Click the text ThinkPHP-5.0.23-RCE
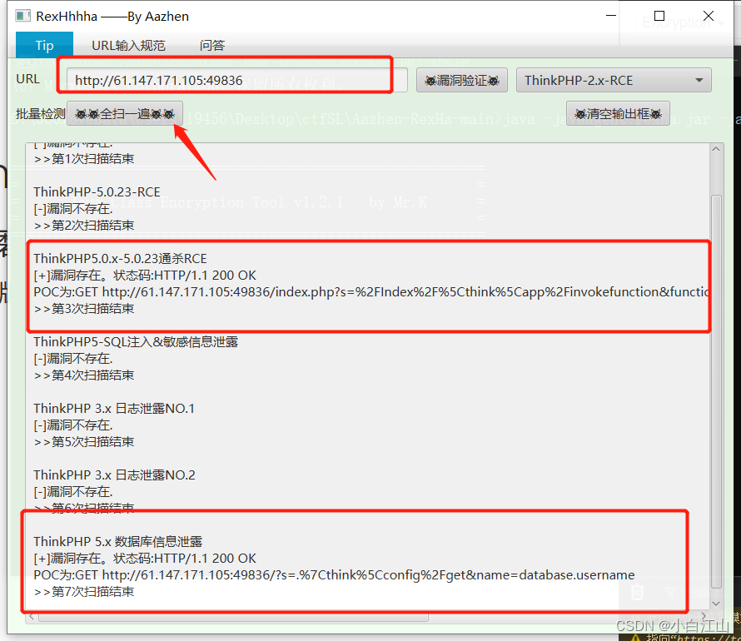This screenshot has height=641, width=741. [x=97, y=191]
